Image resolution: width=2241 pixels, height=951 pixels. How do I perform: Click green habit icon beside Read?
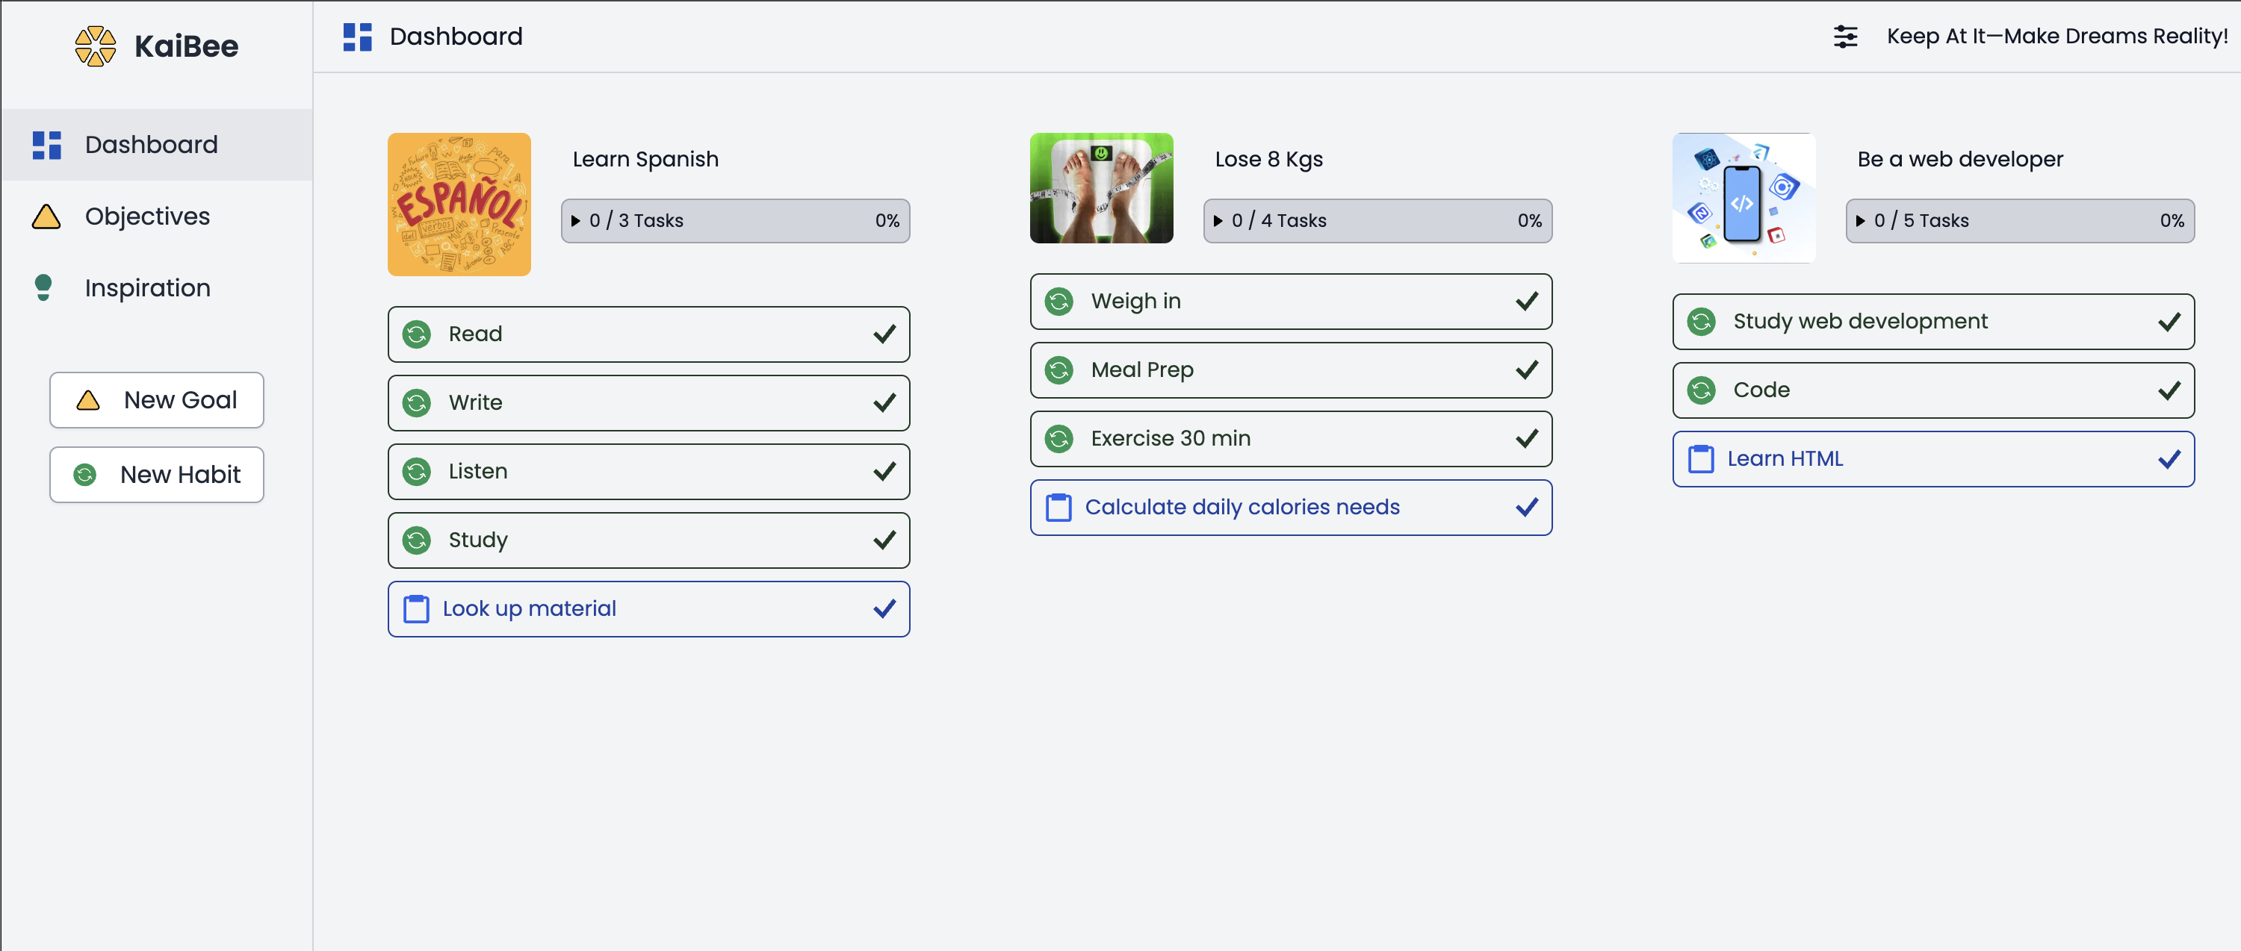[x=417, y=334]
